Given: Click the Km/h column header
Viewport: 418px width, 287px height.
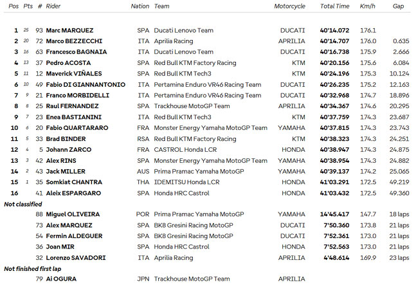Looking at the screenshot, I should pos(367,6).
